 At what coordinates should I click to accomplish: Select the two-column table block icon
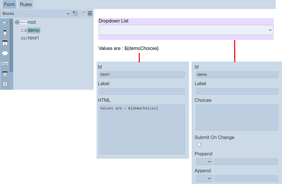5,43
